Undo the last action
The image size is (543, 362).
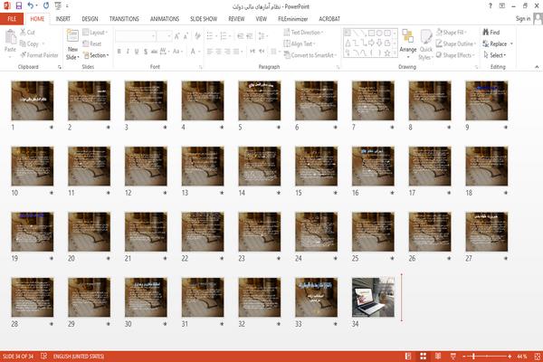tap(30, 6)
